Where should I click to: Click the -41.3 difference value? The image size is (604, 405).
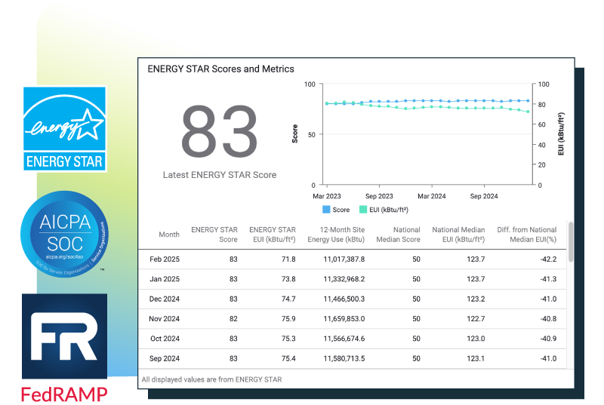[x=548, y=279]
